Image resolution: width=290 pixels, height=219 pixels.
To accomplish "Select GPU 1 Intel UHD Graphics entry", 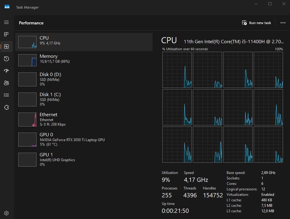I will [84, 160].
